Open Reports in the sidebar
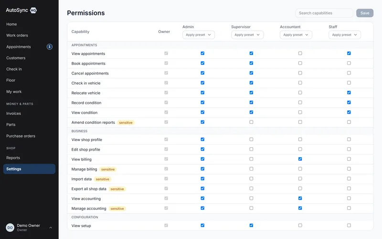 [x=29, y=158]
